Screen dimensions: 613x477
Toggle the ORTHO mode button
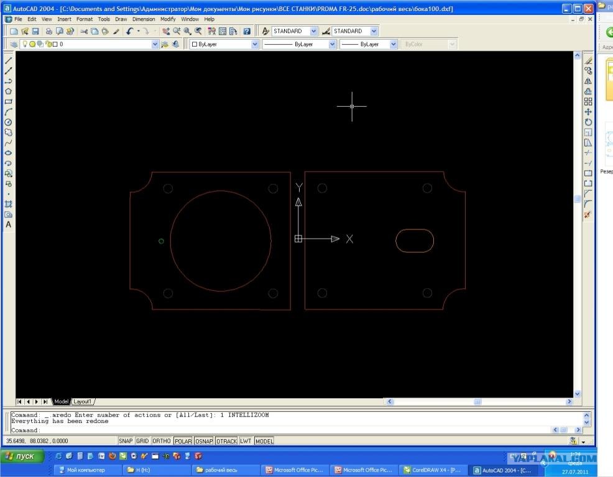point(162,441)
